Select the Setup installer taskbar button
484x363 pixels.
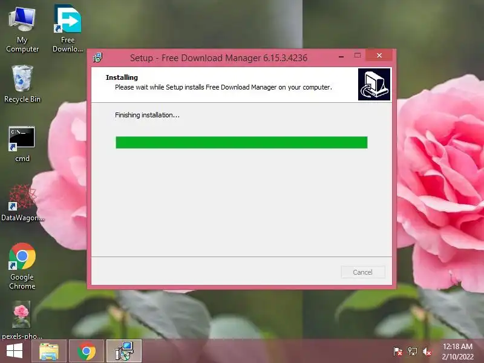[124, 351]
